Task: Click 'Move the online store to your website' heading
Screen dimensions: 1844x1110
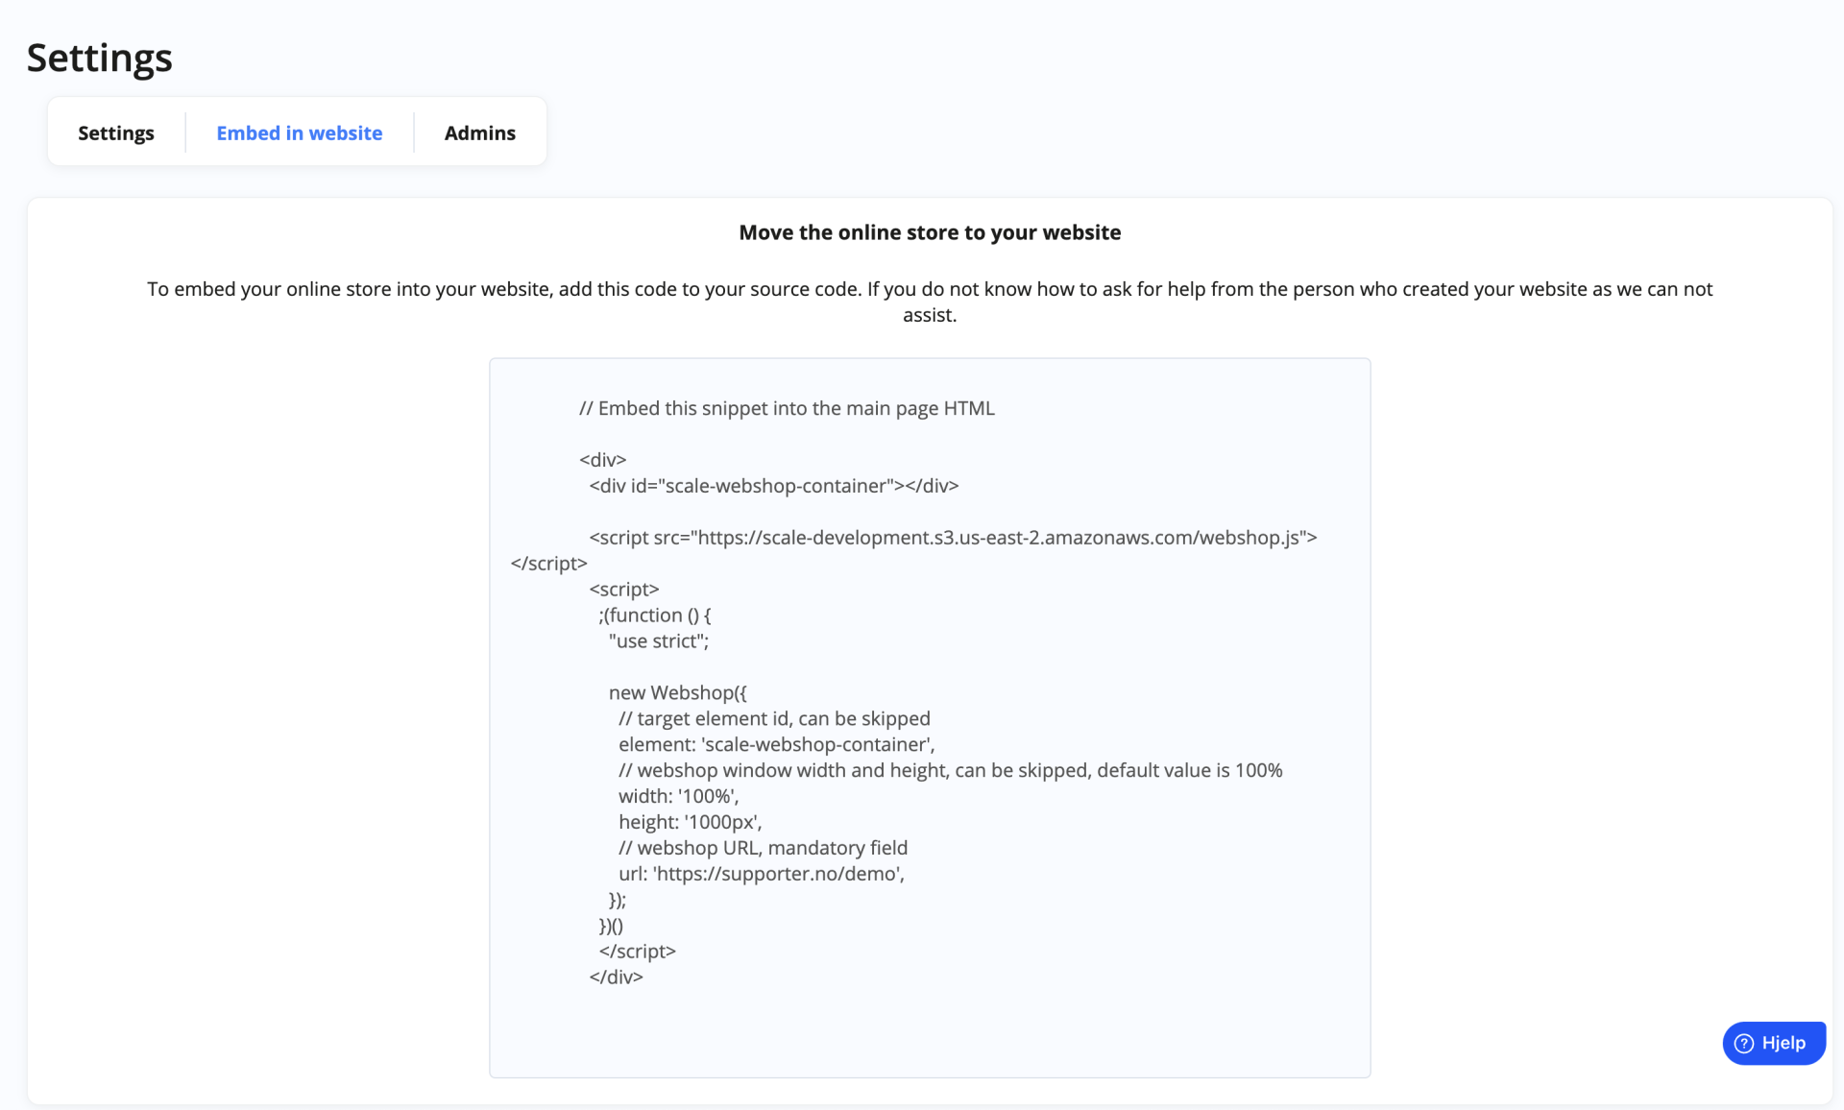Action: tap(930, 232)
